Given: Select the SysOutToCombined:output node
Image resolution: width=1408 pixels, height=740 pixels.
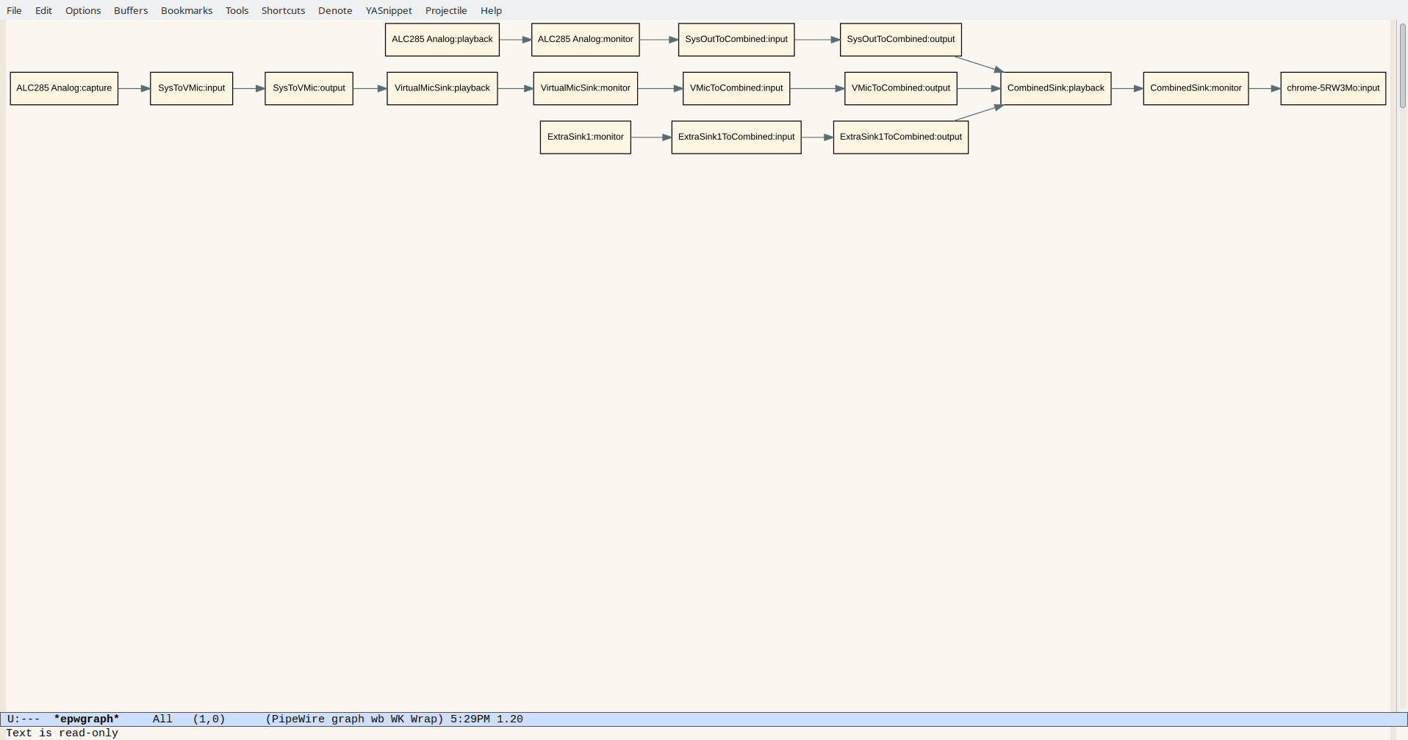Looking at the screenshot, I should 900,40.
